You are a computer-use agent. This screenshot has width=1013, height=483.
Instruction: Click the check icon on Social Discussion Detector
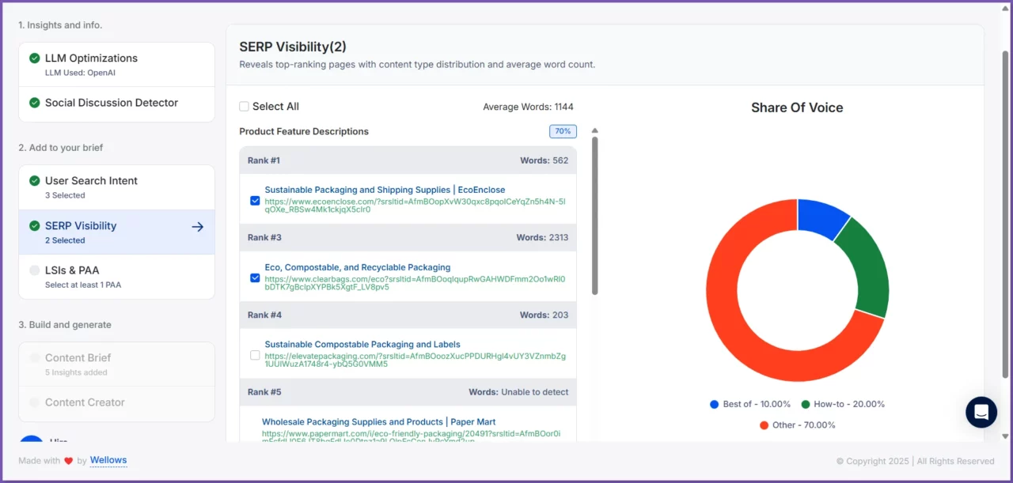coord(35,103)
